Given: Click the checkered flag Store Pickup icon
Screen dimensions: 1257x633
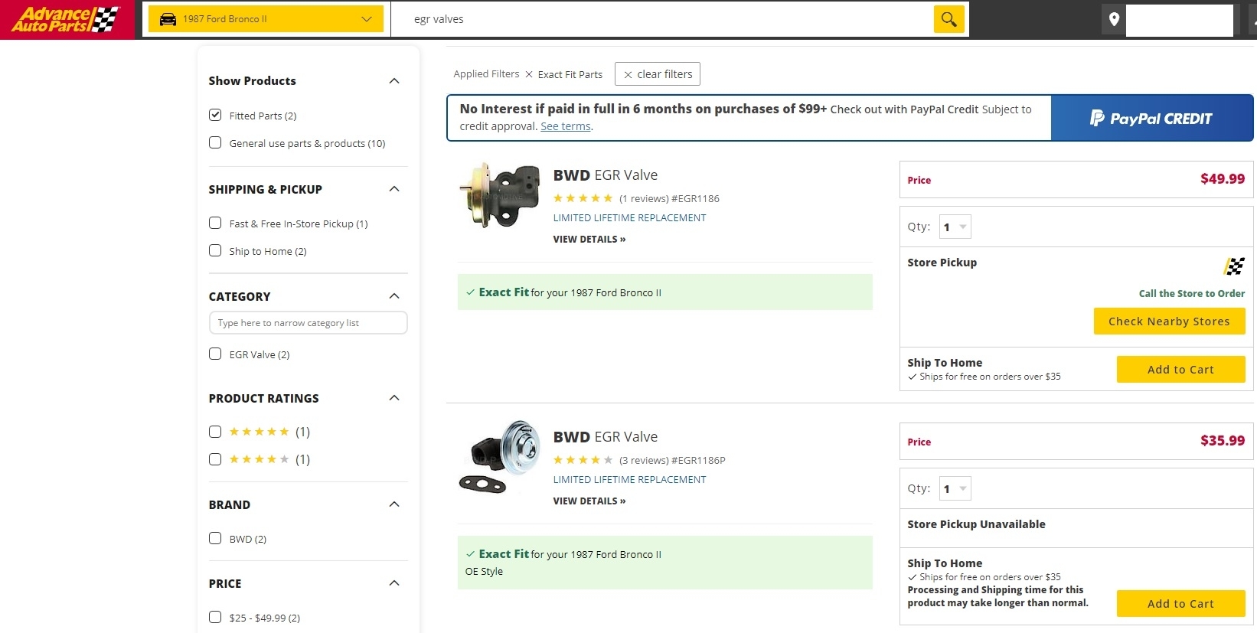Looking at the screenshot, I should (x=1233, y=266).
